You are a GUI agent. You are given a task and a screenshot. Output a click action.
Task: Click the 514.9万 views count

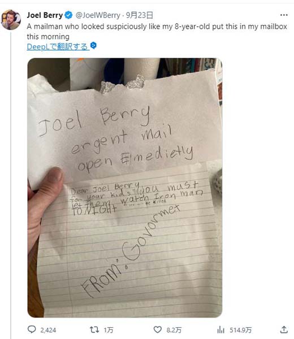240,330
